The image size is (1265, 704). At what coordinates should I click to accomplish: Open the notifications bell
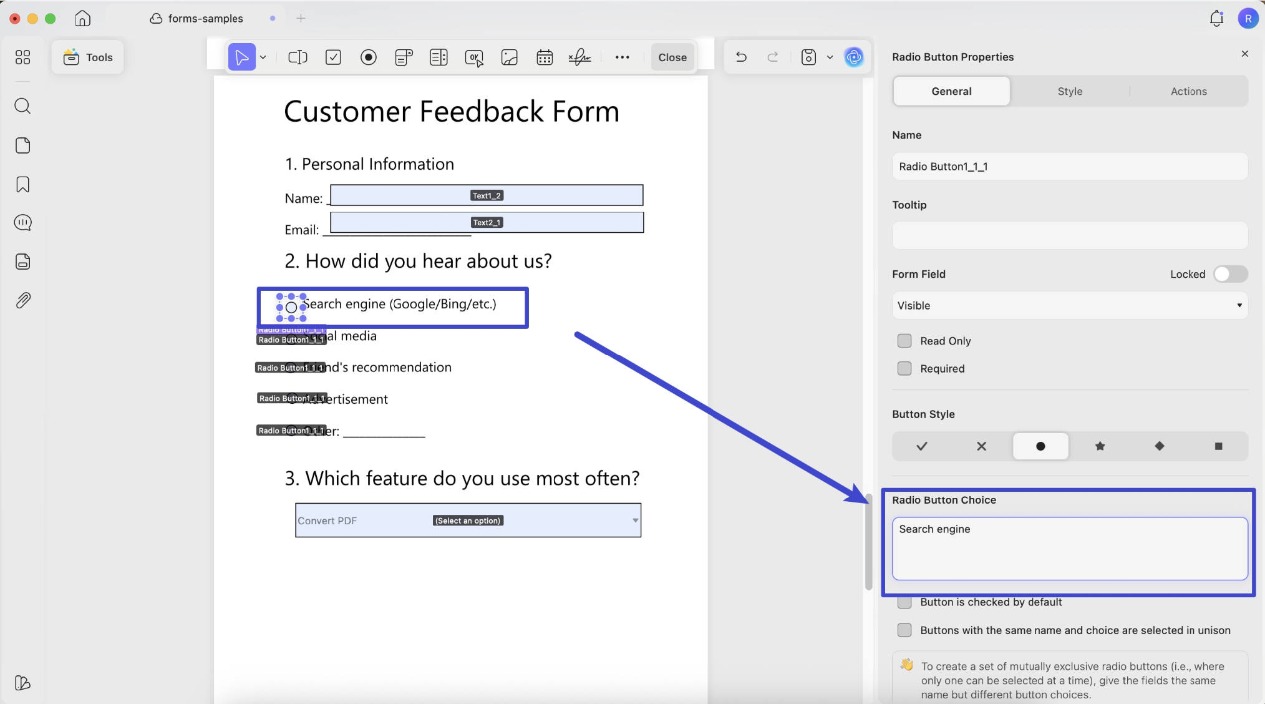coord(1216,18)
